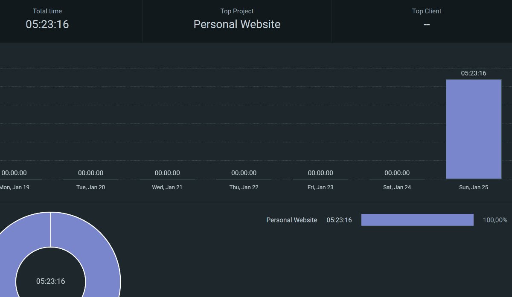Click the Top Client dashes value
512x297 pixels.
point(426,25)
